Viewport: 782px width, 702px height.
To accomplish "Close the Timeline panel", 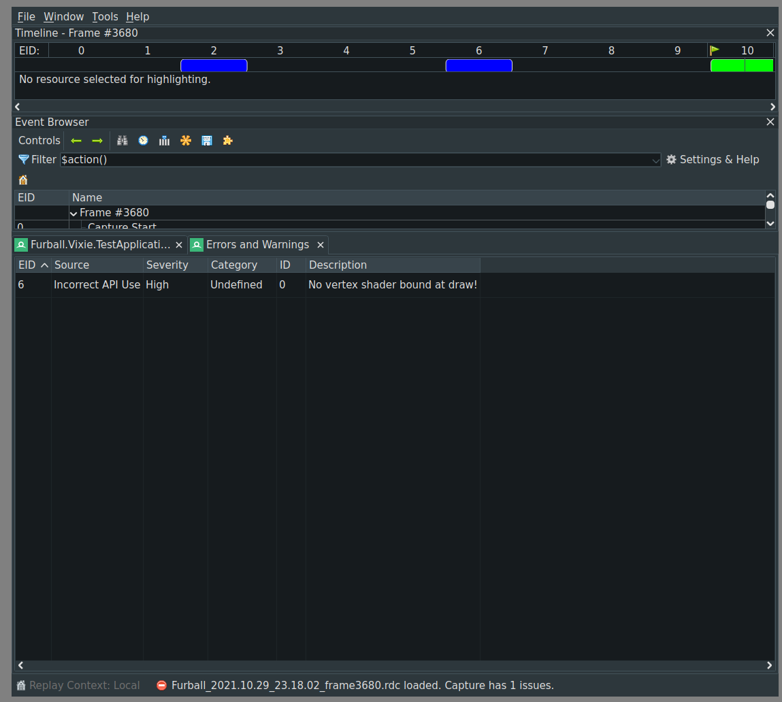I will [770, 33].
